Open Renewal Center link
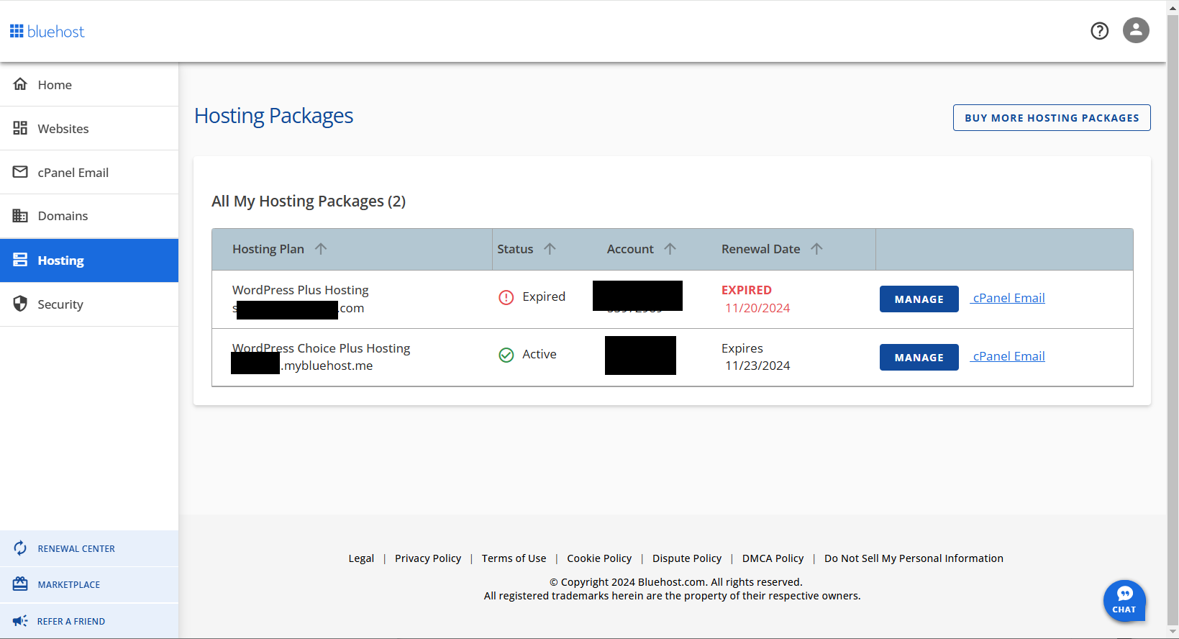Image resolution: width=1179 pixels, height=639 pixels. 89,548
